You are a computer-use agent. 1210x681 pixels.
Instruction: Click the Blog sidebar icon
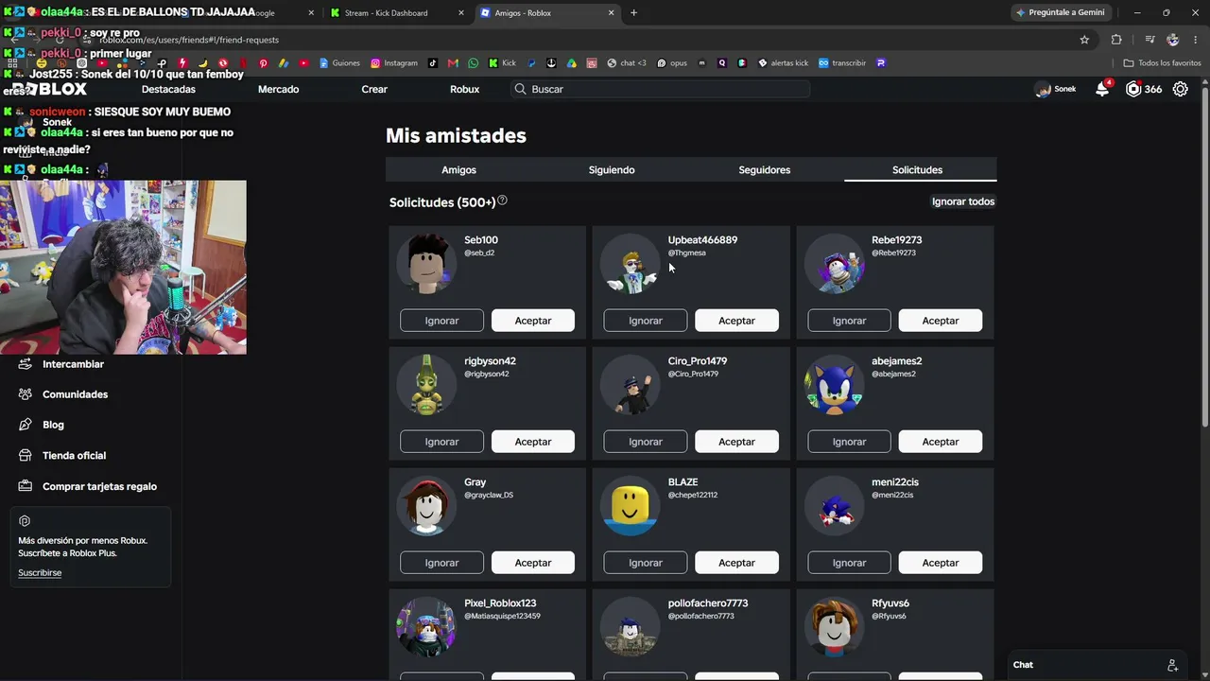click(25, 425)
